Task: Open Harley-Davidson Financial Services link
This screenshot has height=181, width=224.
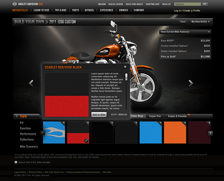Action: pyautogui.click(x=83, y=172)
